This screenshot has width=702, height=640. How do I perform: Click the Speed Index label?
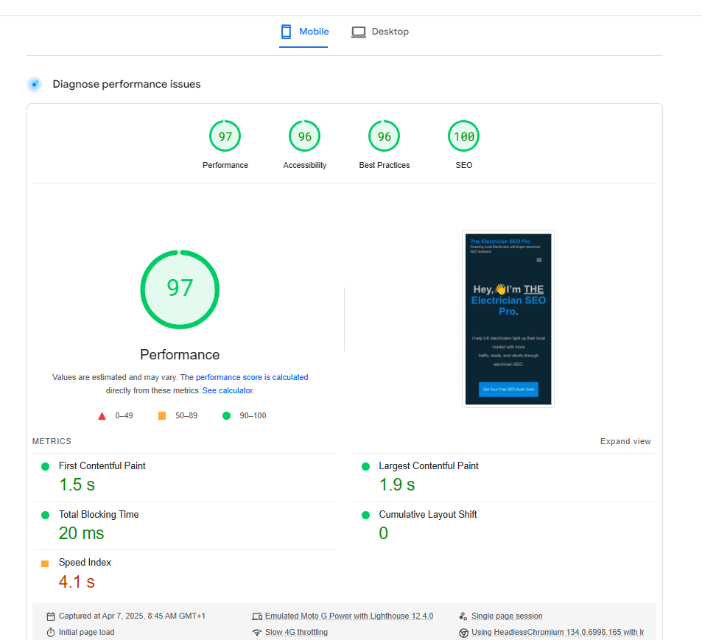tap(85, 563)
